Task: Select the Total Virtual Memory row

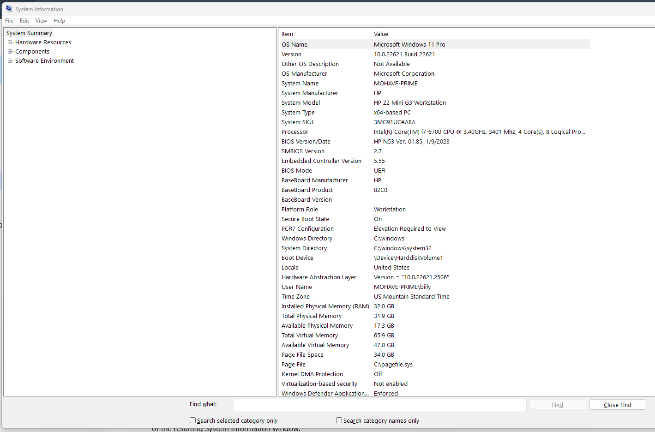Action: (434, 336)
